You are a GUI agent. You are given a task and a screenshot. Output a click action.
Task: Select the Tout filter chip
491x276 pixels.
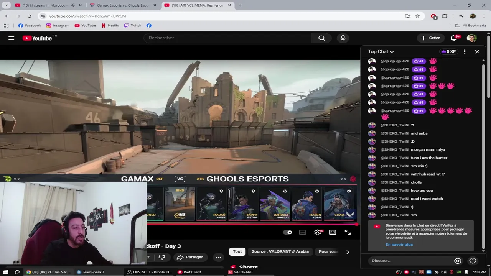(x=237, y=251)
